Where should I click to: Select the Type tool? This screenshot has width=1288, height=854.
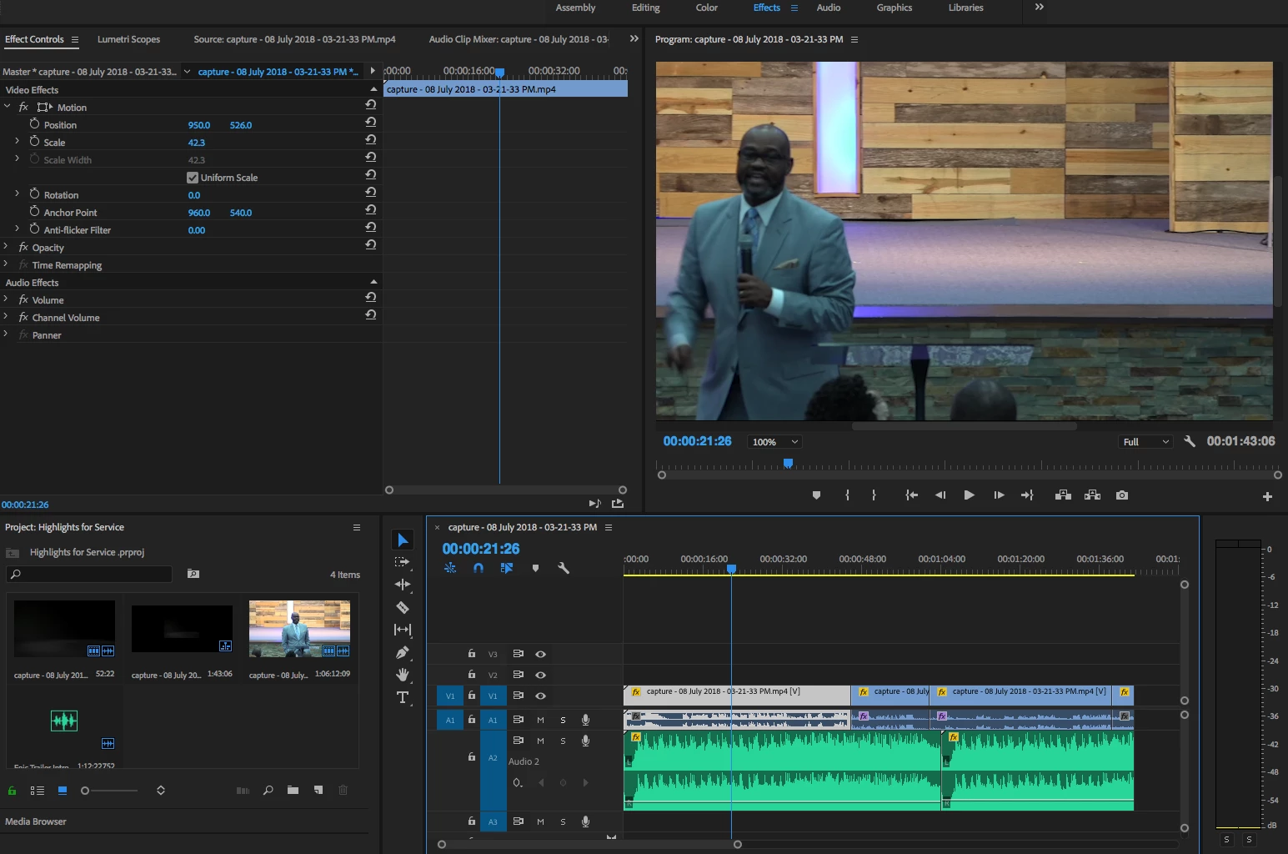point(403,697)
